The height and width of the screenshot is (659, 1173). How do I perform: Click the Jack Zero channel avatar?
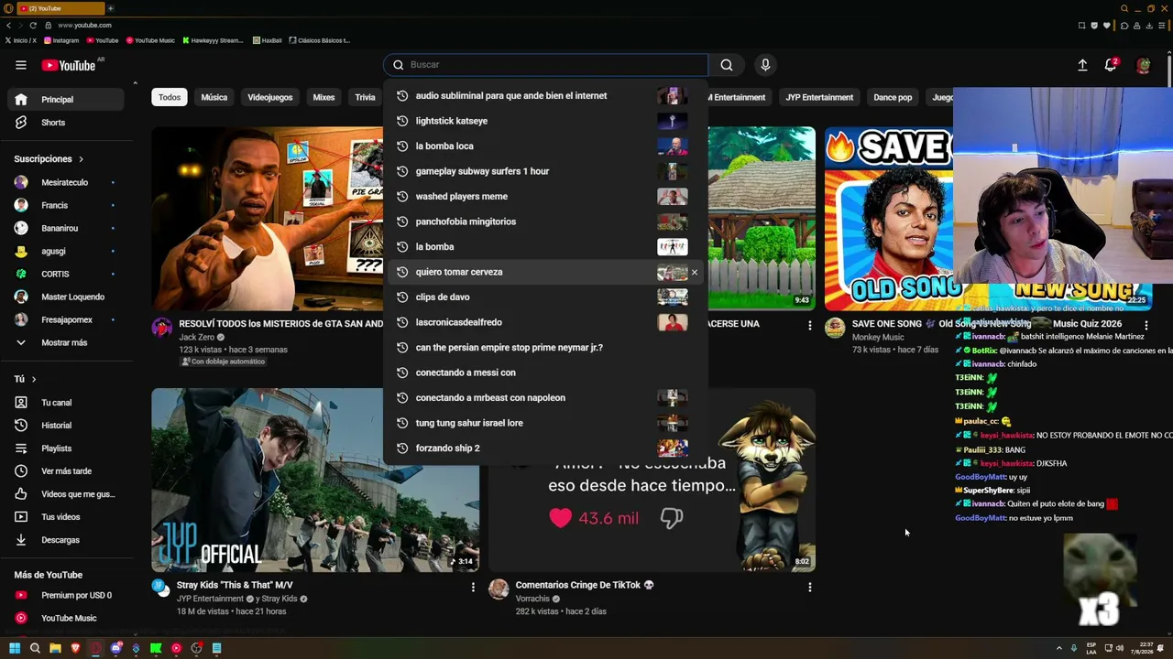162,328
